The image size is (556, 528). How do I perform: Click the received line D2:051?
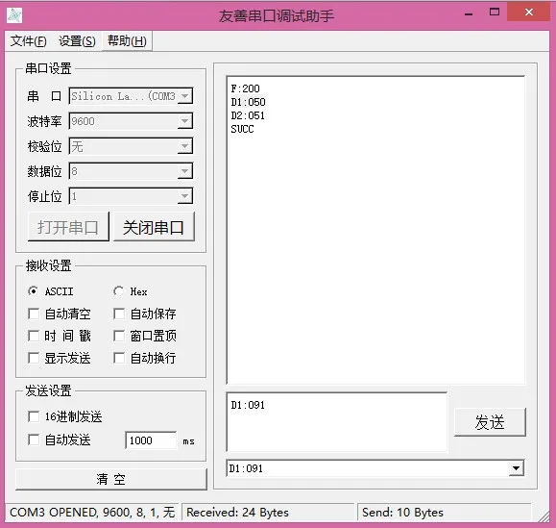tap(248, 115)
